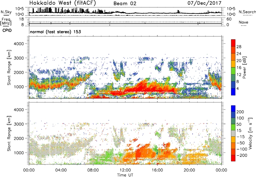Click the '-200' value on velocity scale
256x177 pixels.
(242, 155)
